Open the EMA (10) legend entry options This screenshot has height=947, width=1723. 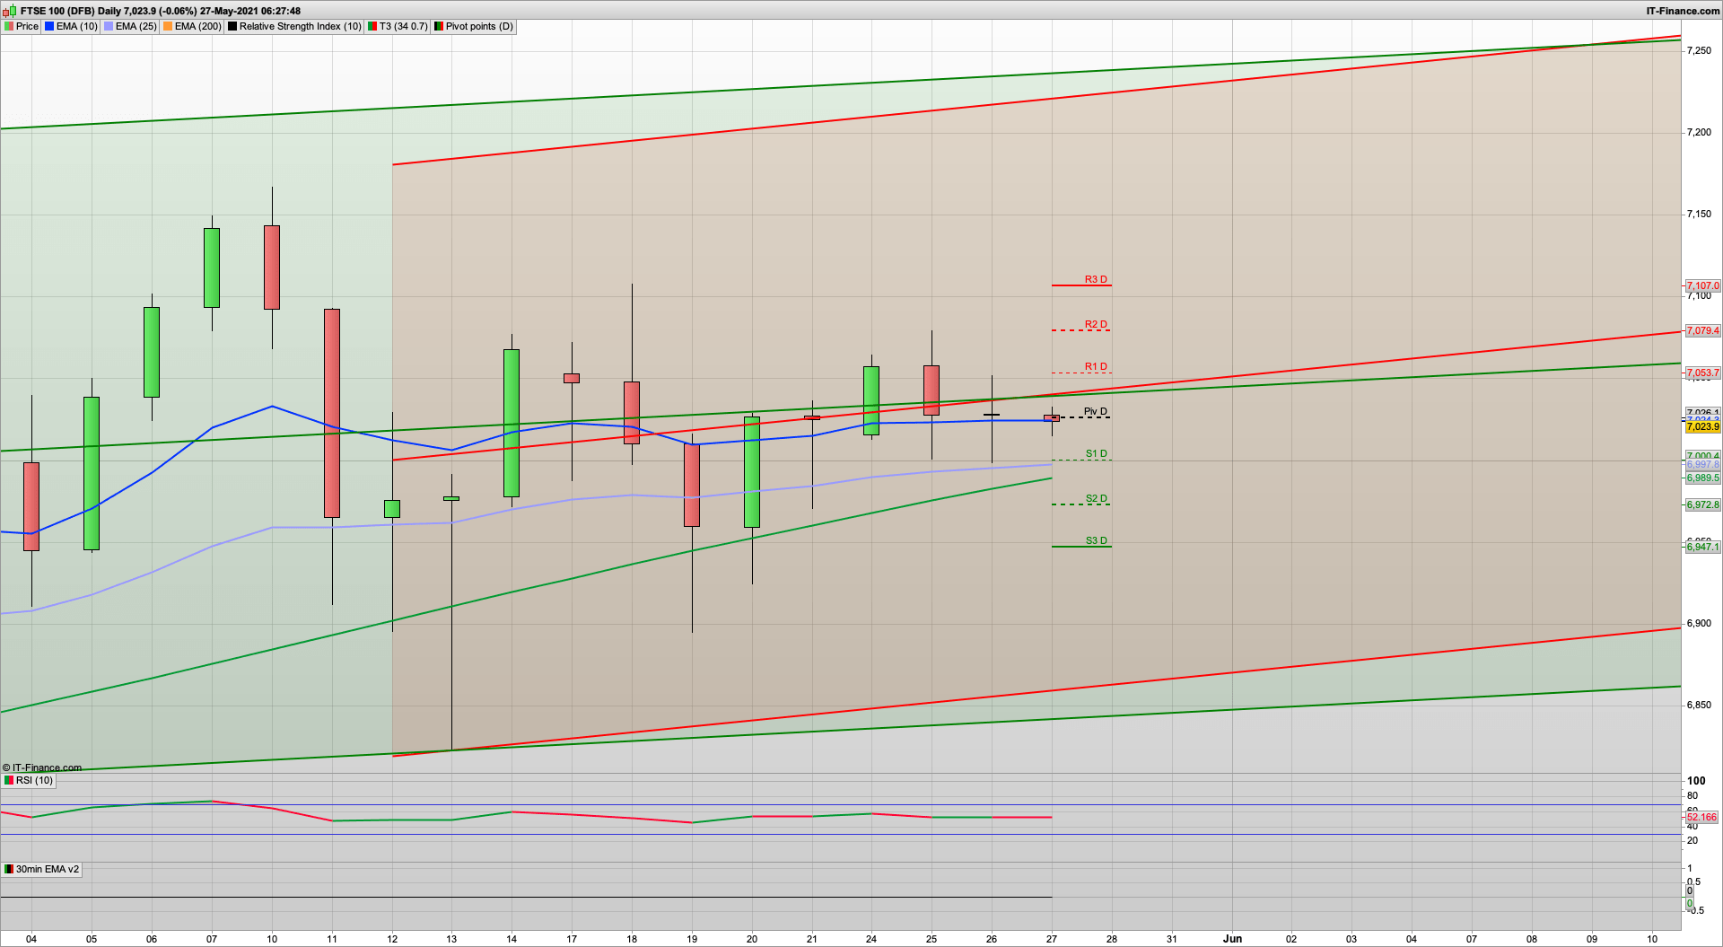coord(72,26)
